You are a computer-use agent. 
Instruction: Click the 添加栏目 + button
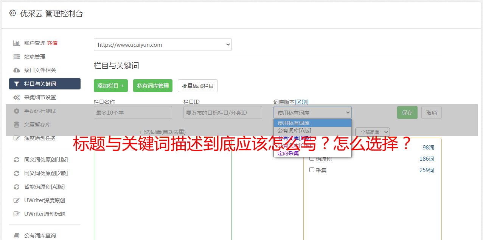[111, 86]
